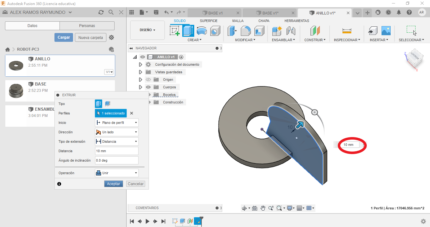Viewport: 430px width, 227px height.
Task: Select the Press Pull modify icon
Action: pos(232,31)
